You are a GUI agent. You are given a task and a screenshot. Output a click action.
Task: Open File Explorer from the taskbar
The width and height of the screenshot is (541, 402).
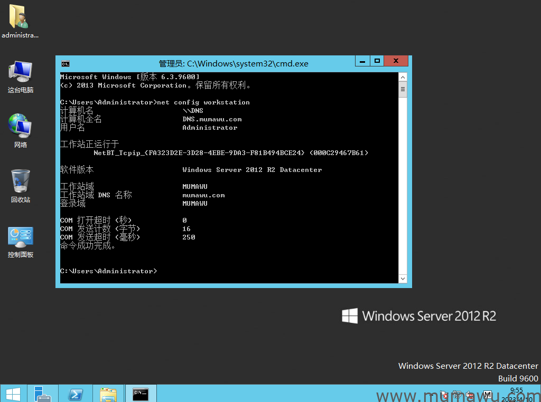[x=108, y=394]
